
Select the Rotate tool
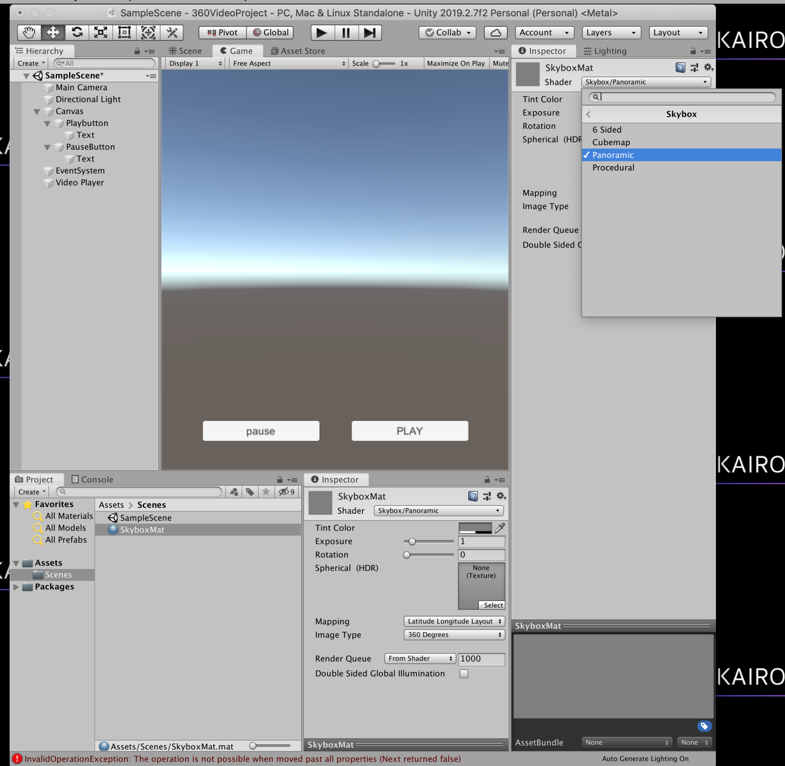(77, 33)
